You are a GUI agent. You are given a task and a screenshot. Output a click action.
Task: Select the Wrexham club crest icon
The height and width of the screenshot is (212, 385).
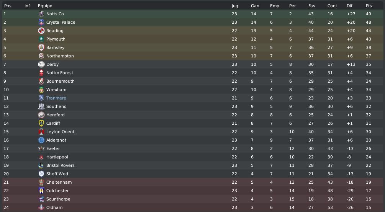(41, 90)
